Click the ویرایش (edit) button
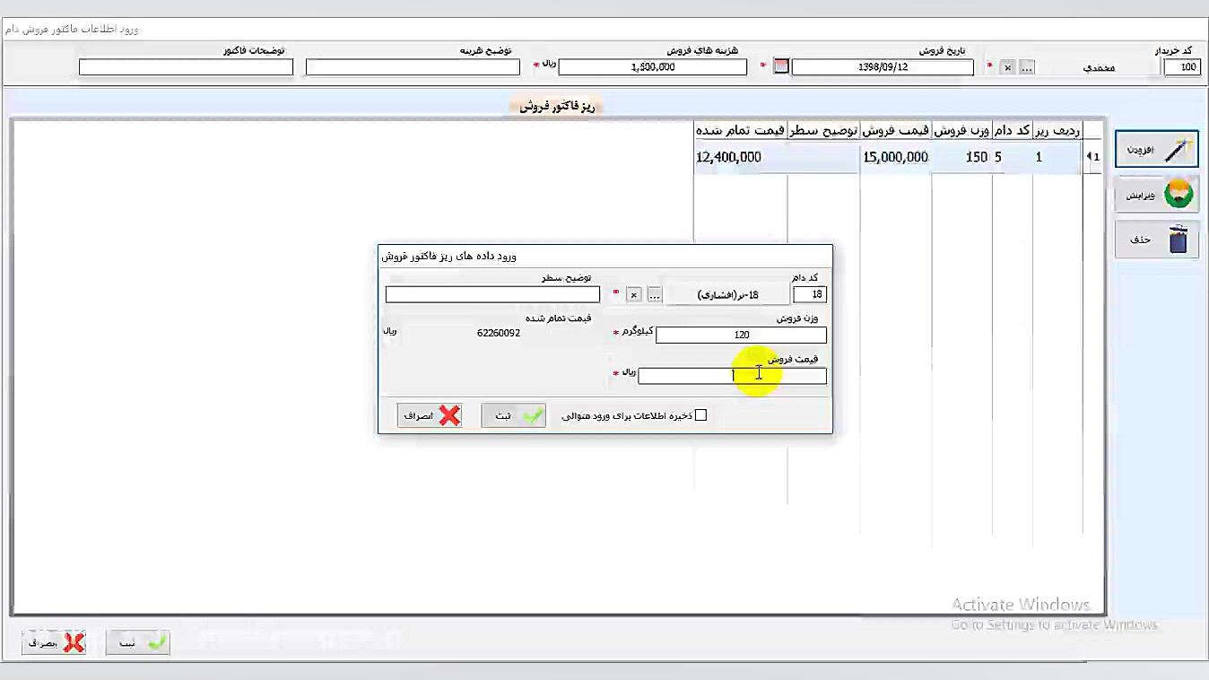This screenshot has height=680, width=1209. pyautogui.click(x=1157, y=195)
